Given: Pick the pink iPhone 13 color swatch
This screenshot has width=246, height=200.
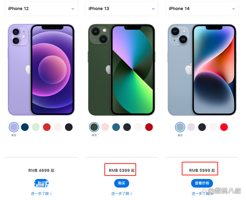Looking at the screenshot, I should pyautogui.click(x=105, y=127).
